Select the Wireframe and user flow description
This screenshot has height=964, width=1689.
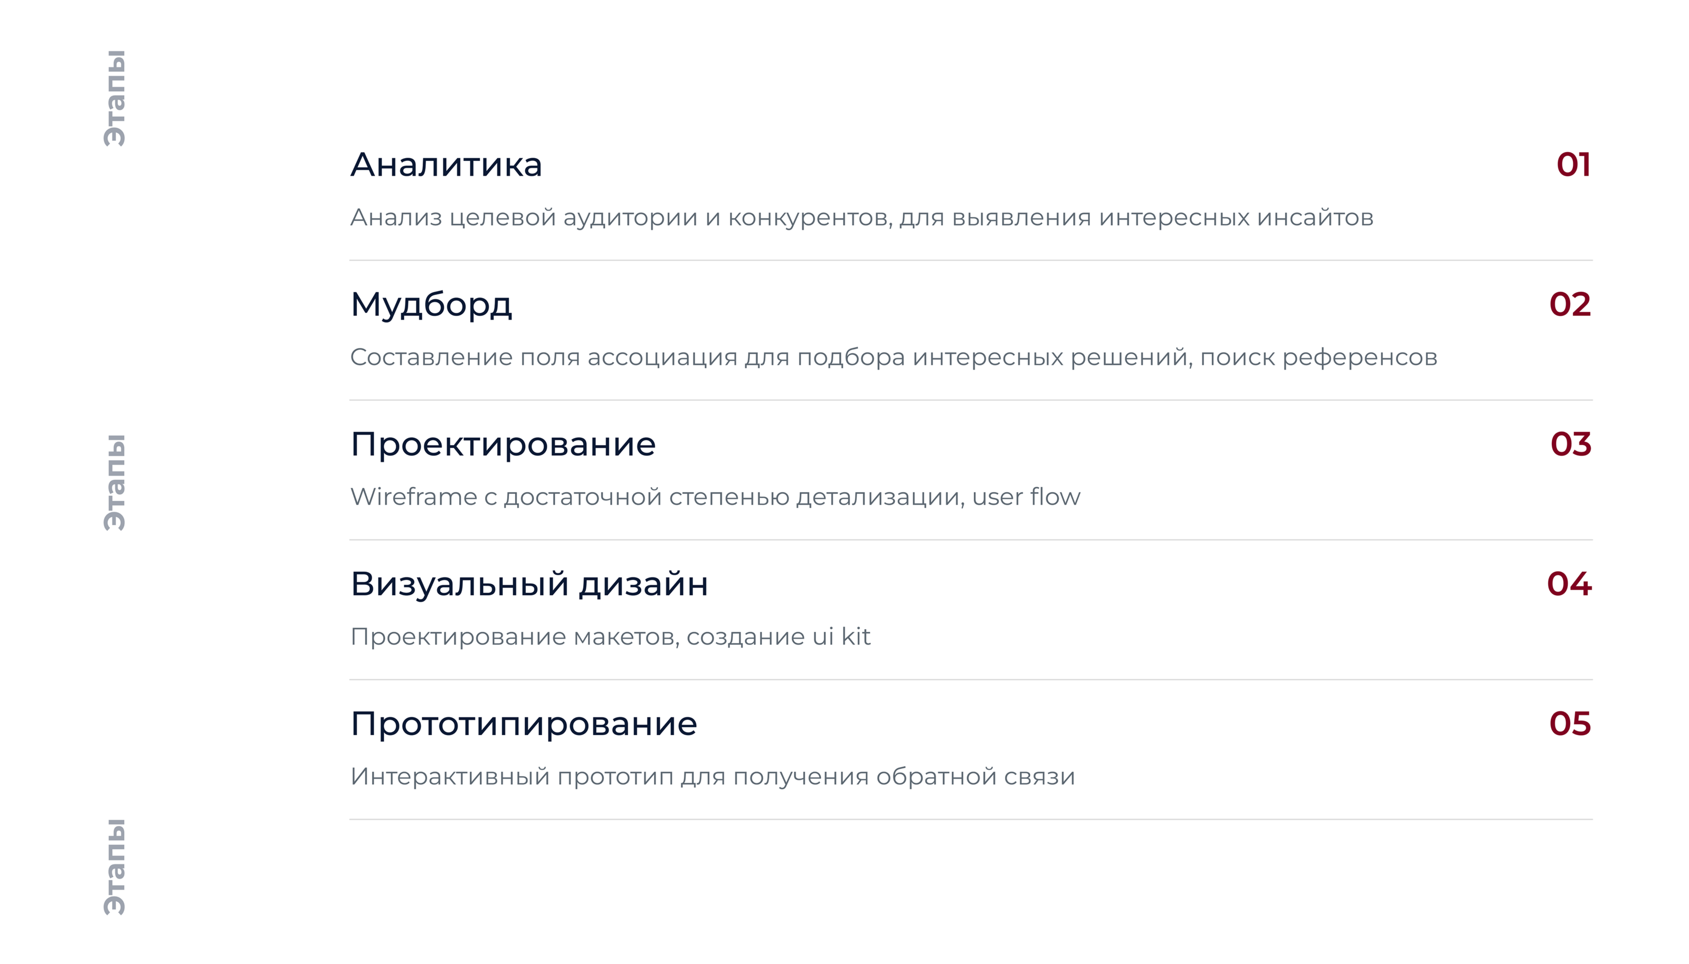click(715, 497)
